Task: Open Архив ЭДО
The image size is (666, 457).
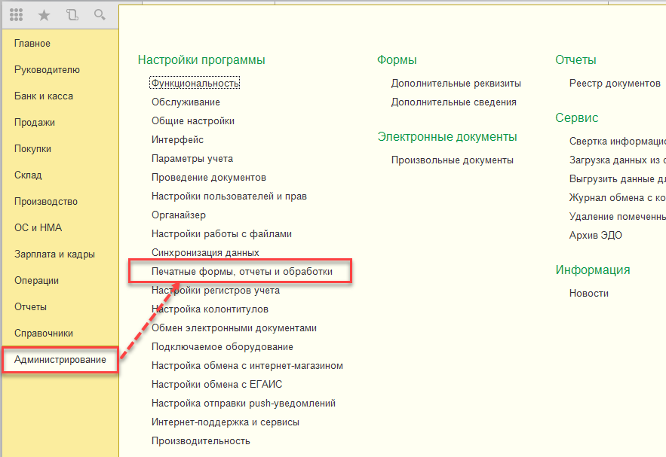Action: point(596,236)
